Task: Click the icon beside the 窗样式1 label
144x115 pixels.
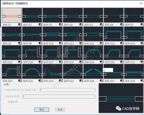Action: [x=20, y=24]
